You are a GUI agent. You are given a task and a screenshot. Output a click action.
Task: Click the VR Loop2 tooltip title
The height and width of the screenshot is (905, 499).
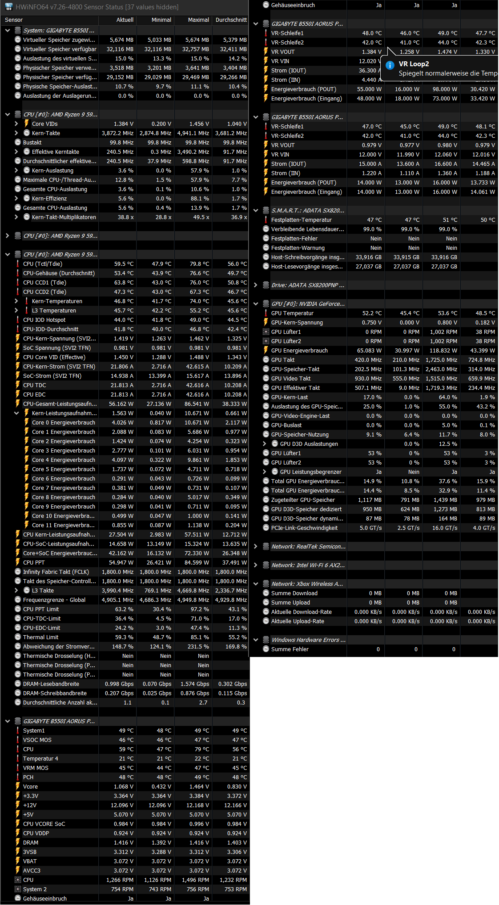pos(414,64)
